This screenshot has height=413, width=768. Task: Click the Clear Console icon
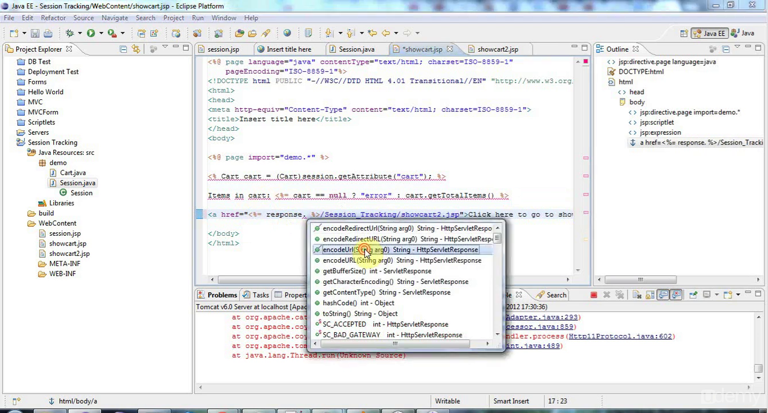tap(637, 295)
